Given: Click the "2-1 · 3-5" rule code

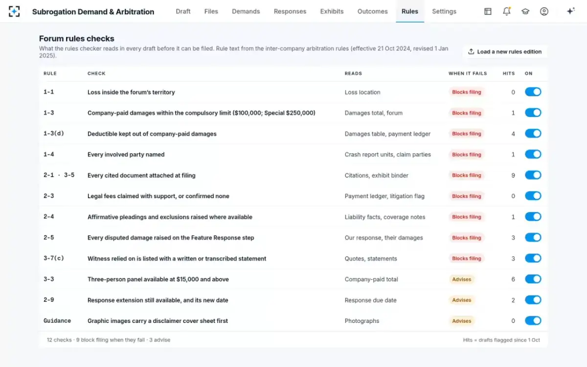Looking at the screenshot, I should (59, 175).
